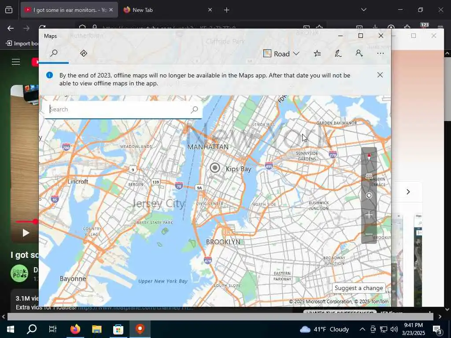This screenshot has height=338, width=451.
Task: Open a new Firefox tab
Action: [x=227, y=10]
